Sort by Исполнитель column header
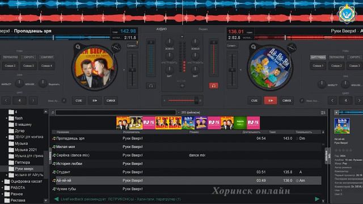This screenshot has height=204, width=363. [x=131, y=132]
